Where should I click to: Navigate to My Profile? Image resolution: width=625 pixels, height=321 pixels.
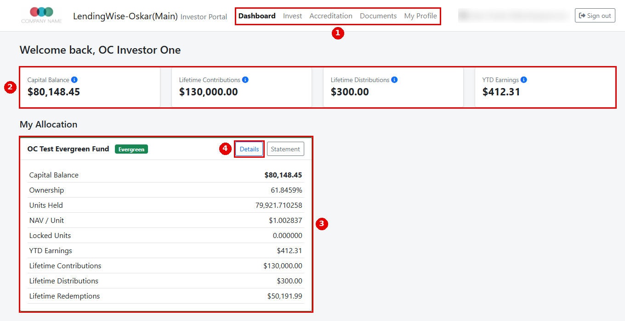[420, 16]
